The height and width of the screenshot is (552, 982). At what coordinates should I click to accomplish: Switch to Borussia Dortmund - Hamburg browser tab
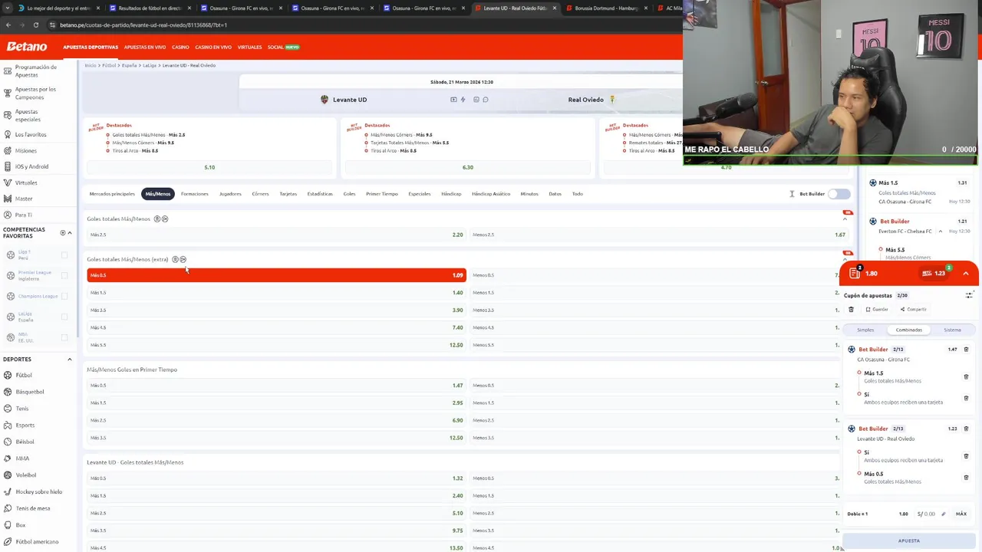606,8
